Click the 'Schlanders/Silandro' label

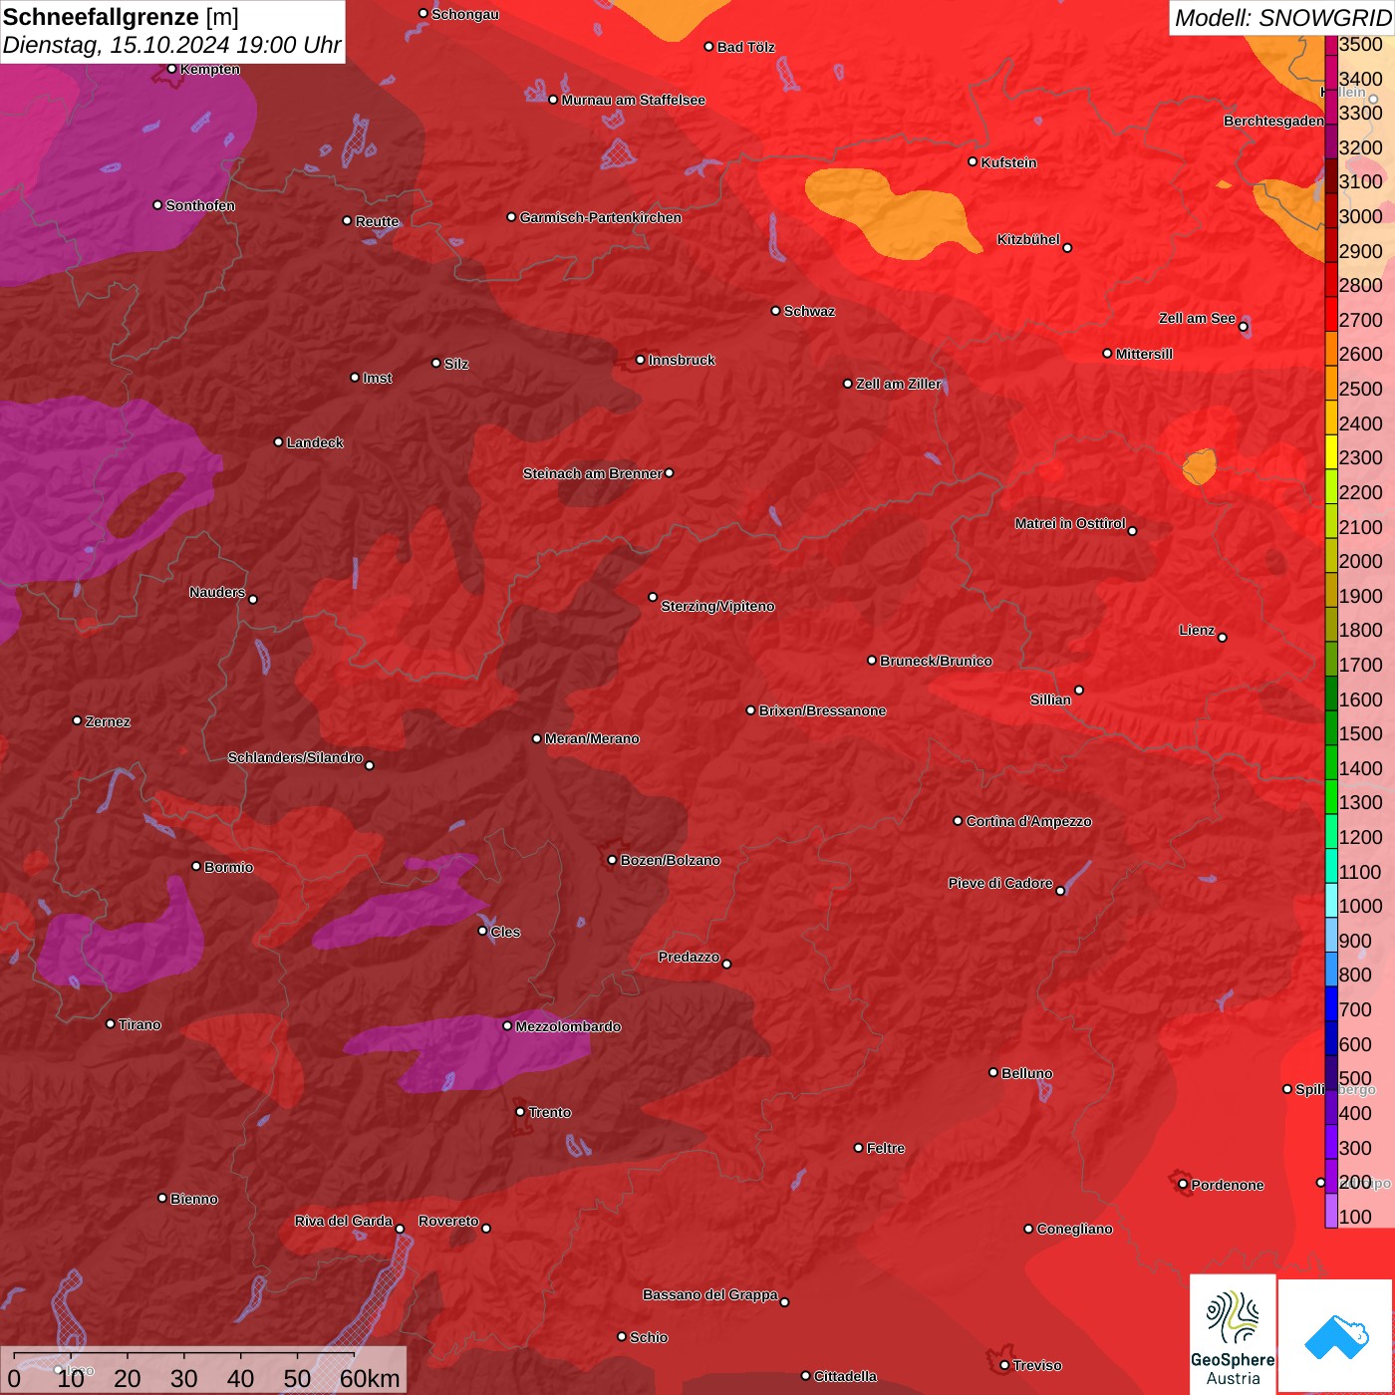(x=295, y=757)
